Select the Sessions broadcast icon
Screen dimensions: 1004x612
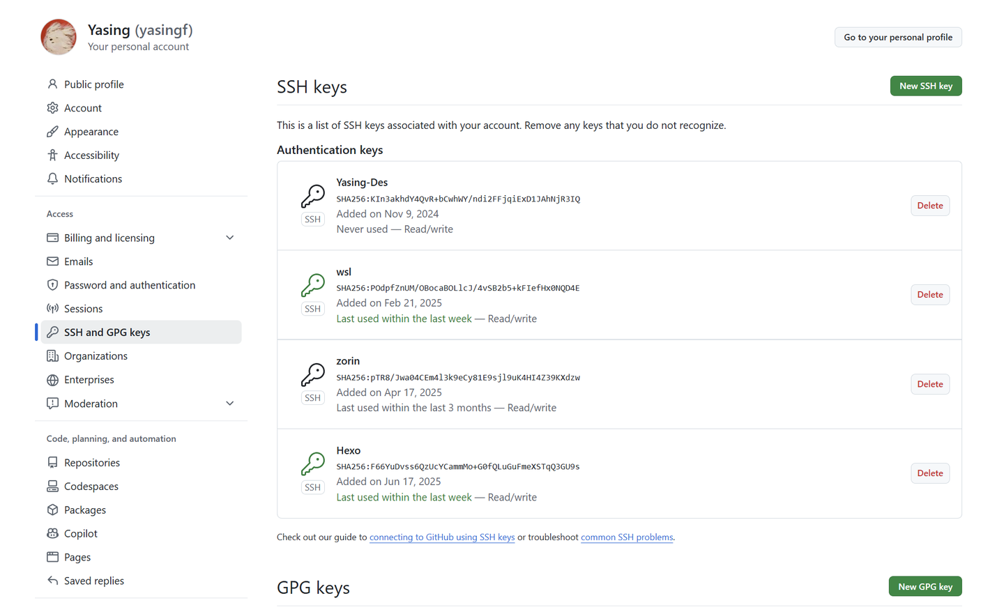52,308
